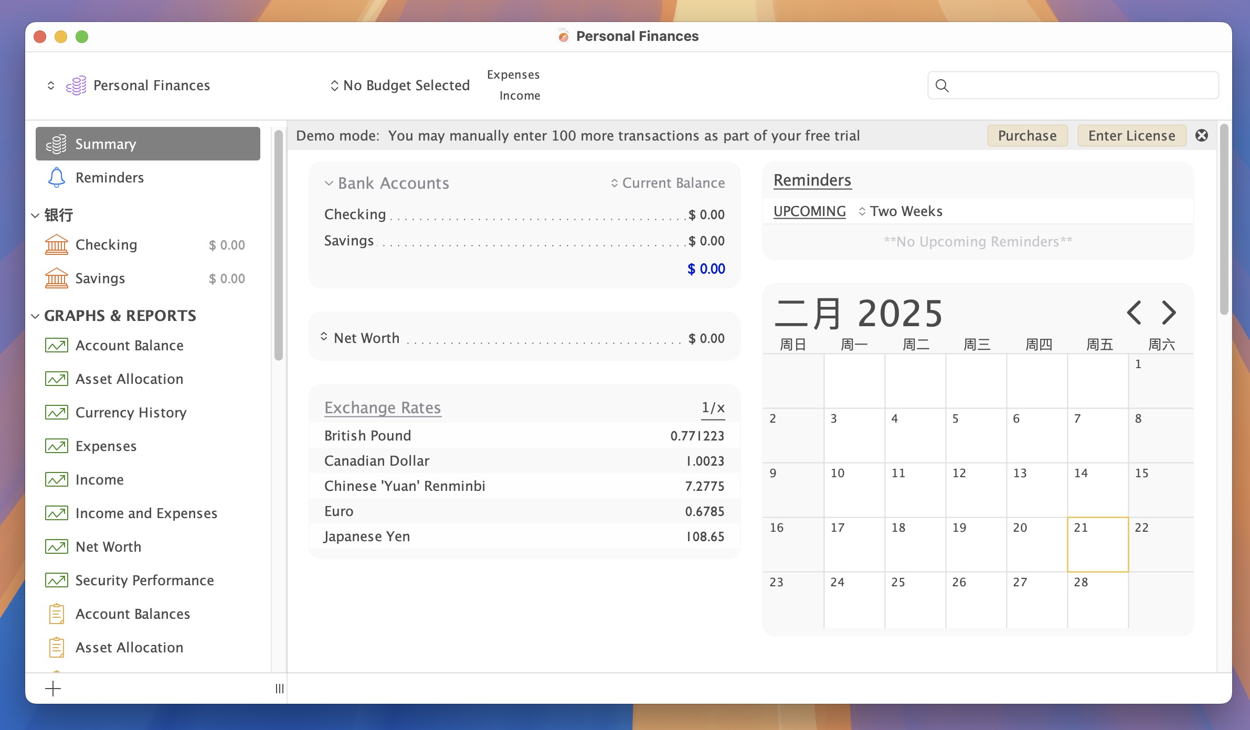Toggle the 1/x exchange rate inversion

[713, 408]
